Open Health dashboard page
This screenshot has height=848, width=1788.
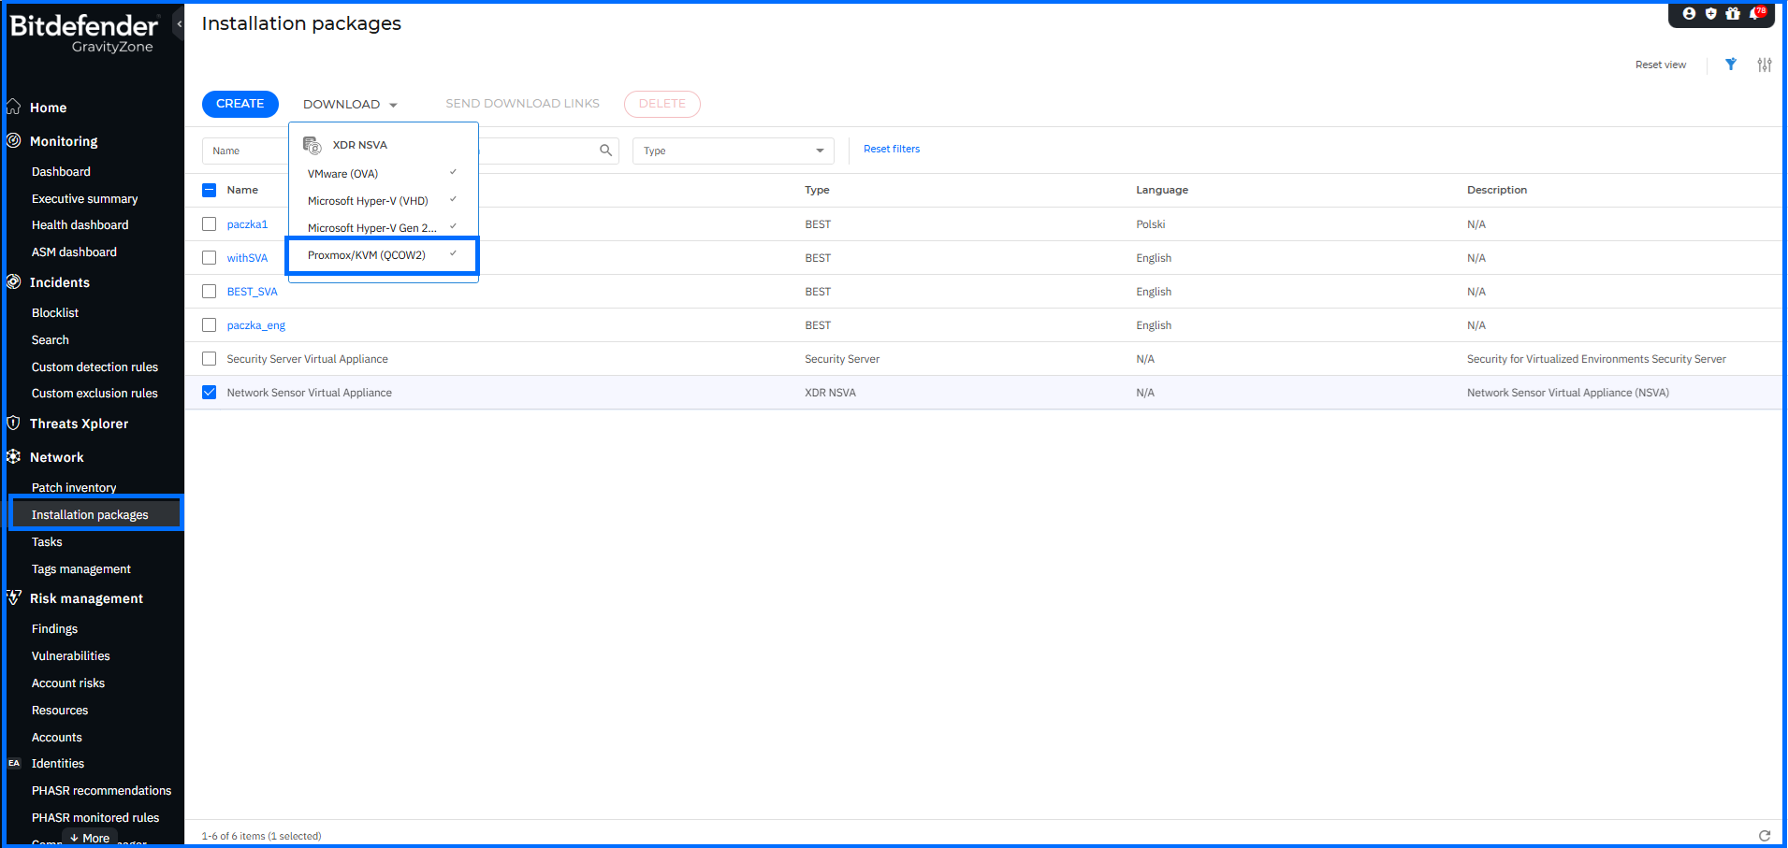click(x=80, y=225)
